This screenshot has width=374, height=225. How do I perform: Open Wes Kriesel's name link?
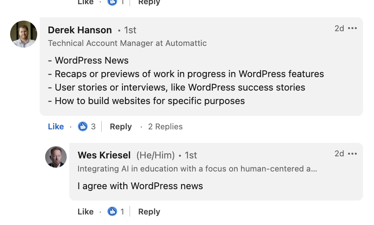coord(104,155)
